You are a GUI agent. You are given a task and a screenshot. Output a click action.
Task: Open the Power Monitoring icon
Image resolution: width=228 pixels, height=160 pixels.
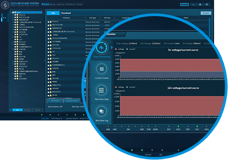point(102,48)
